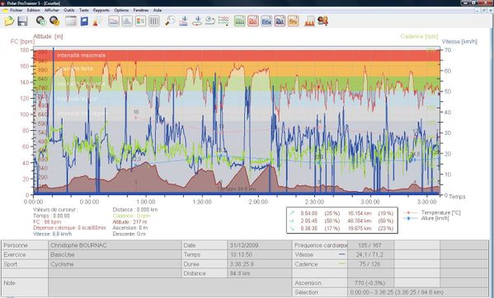Open the calendar list view icon
This screenshot has width=494, height=298.
pos(71,21)
